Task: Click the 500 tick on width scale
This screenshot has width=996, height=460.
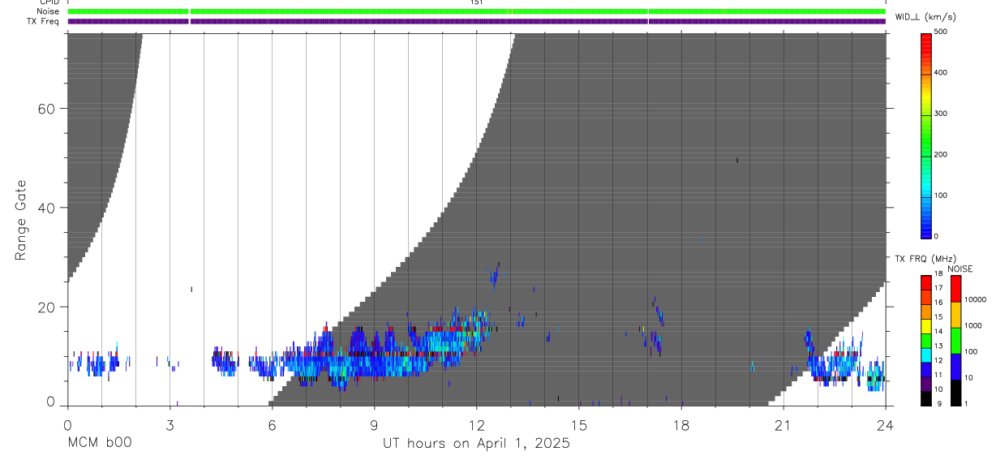Action: 942,32
